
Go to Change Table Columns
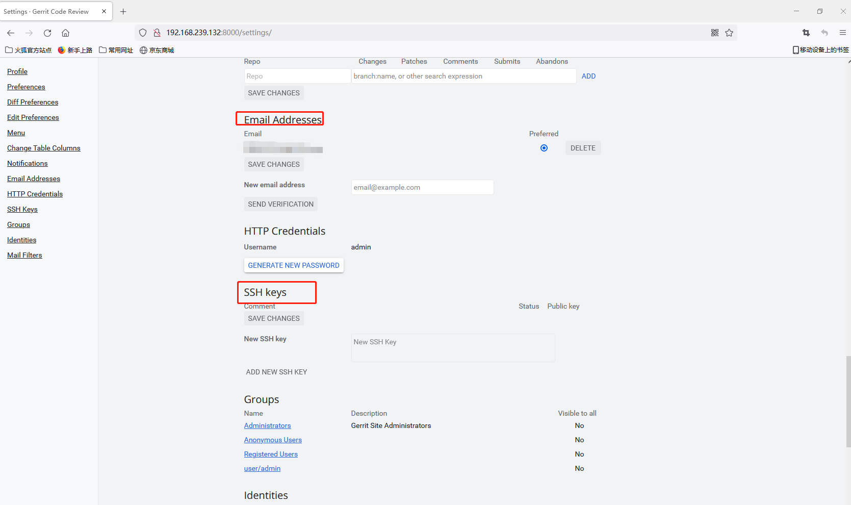tap(44, 148)
